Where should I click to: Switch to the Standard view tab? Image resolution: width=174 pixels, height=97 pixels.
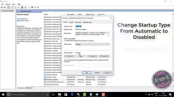tap(29, 88)
